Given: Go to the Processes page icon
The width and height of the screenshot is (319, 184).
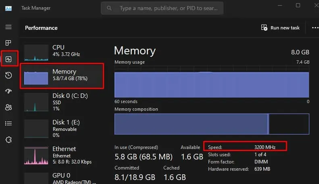Looking at the screenshot, I should pos(8,43).
